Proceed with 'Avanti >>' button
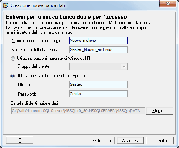Viewport: 179px width, 148px height. pos(130,141)
